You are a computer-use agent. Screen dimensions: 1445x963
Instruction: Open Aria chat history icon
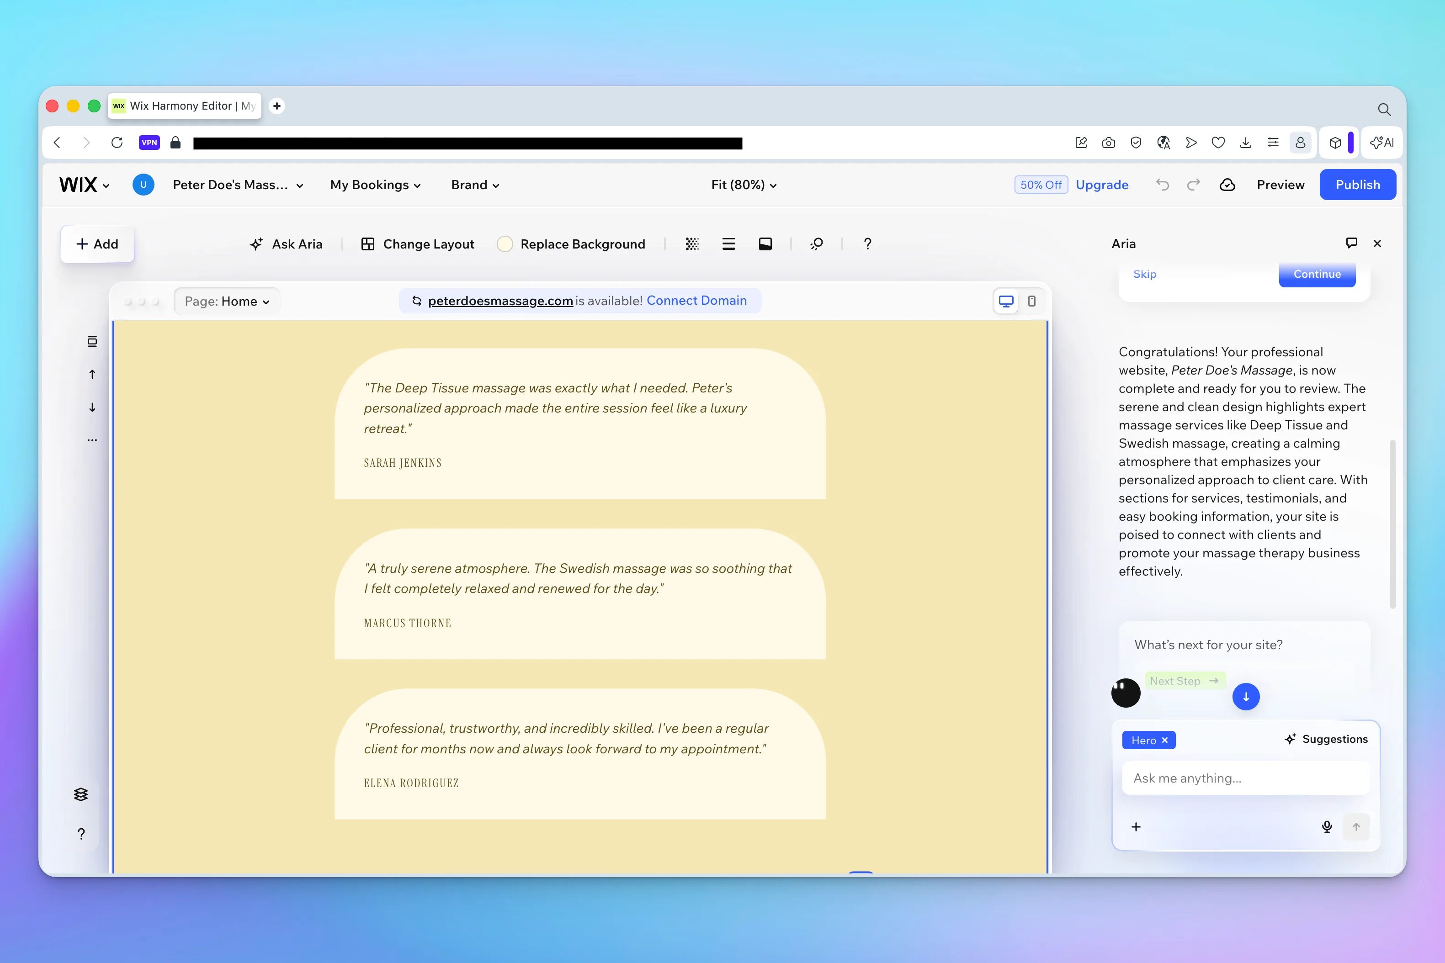point(1351,243)
